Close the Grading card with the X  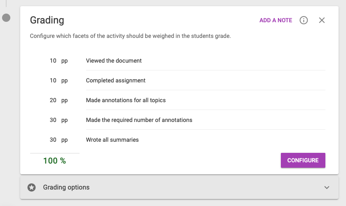(x=322, y=20)
